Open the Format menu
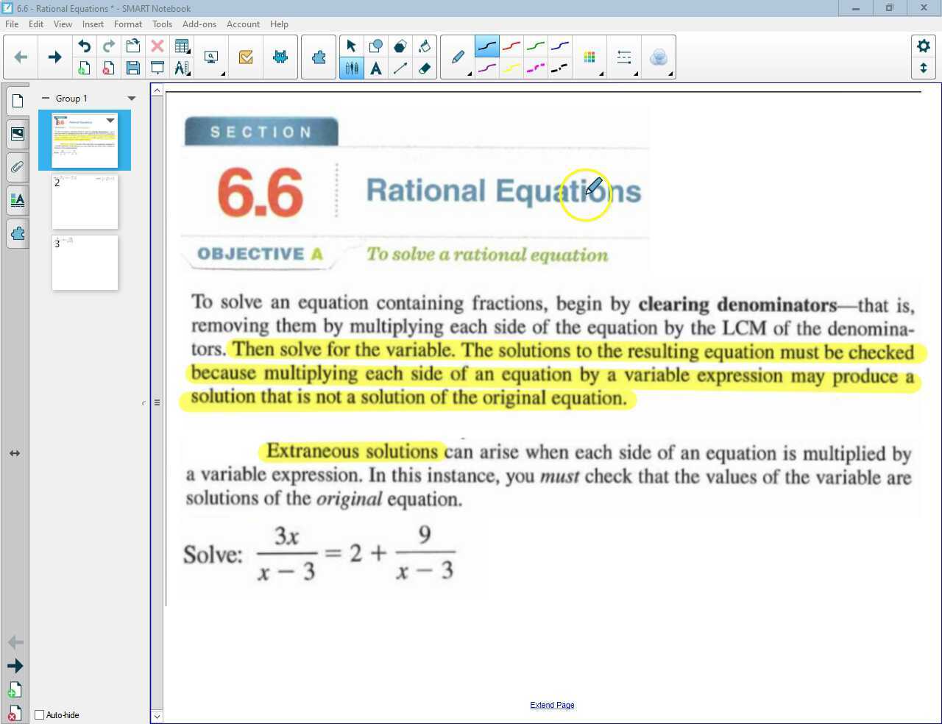The width and height of the screenshot is (942, 724). [127, 24]
